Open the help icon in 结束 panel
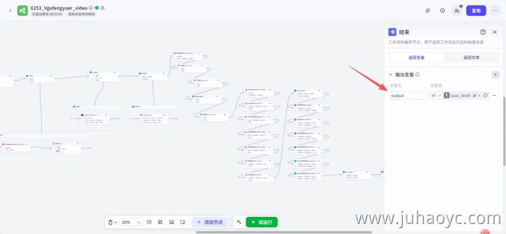 tap(483, 32)
